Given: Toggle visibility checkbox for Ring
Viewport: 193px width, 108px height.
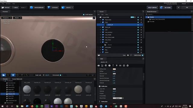Looking at the screenshot, I should [138, 50].
